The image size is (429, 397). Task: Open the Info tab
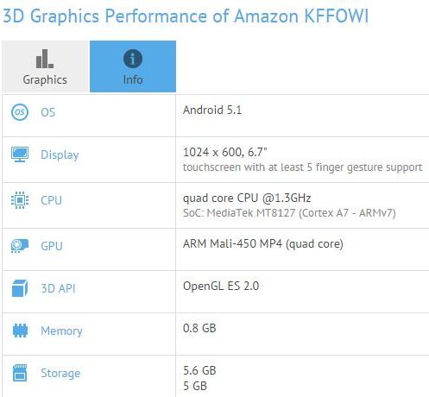click(x=133, y=66)
